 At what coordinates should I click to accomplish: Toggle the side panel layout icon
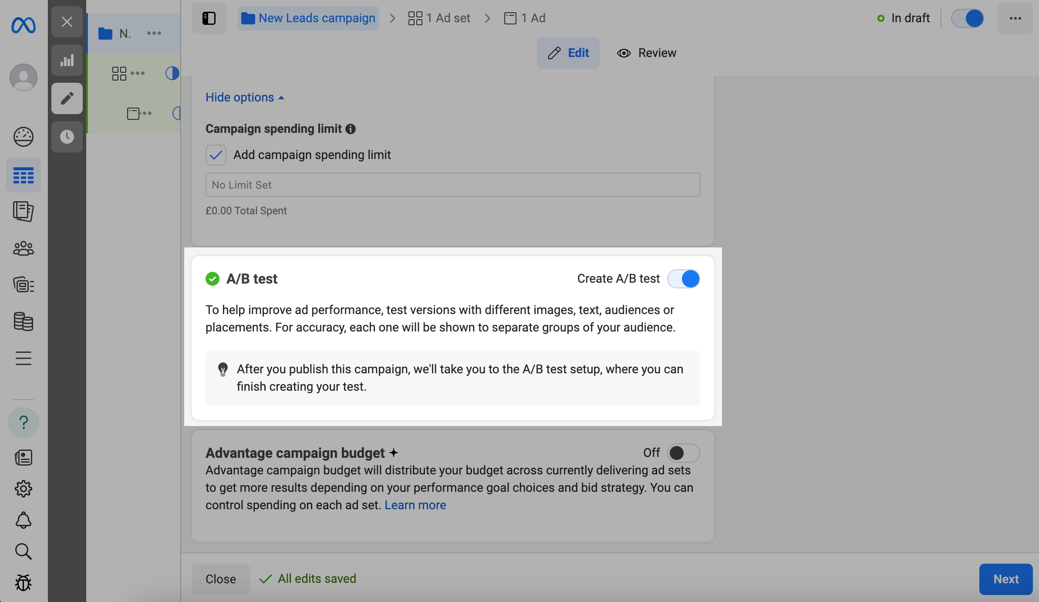[x=209, y=18]
